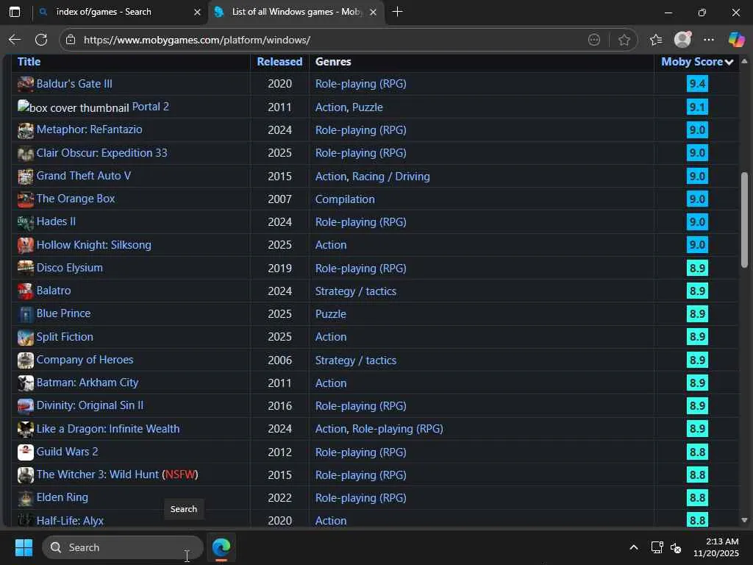Sort table by the Title column header
This screenshot has height=565, width=753.
[29, 62]
